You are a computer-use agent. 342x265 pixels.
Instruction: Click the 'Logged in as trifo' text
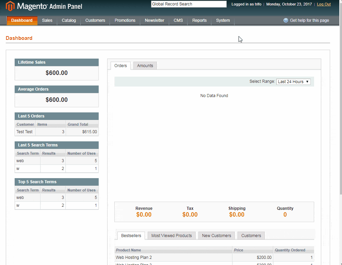pos(246,4)
